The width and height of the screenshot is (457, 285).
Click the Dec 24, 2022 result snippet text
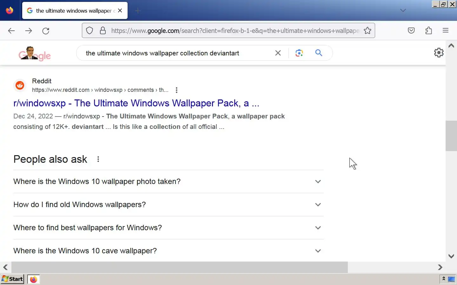tap(149, 122)
